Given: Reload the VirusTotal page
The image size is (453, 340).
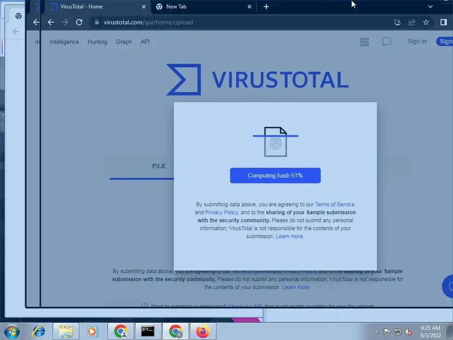Looking at the screenshot, I should coord(79,22).
